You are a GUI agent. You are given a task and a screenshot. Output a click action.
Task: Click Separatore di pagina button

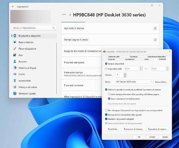tap(158, 129)
